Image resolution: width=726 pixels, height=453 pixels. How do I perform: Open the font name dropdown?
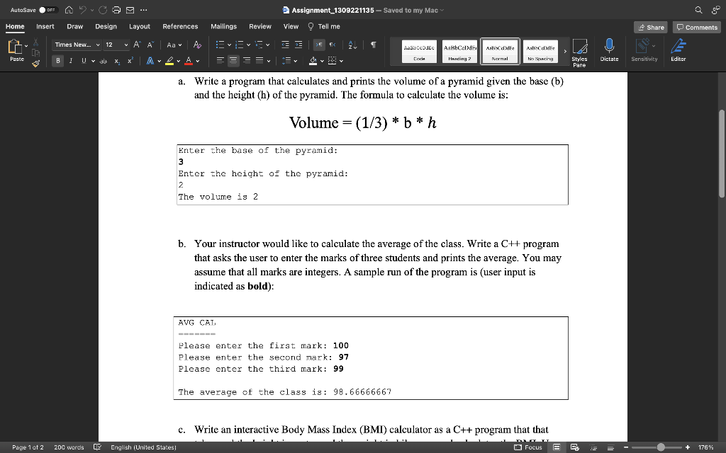coord(98,45)
